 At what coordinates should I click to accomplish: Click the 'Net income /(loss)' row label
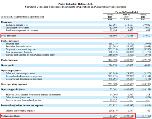pyautogui.click(x=10, y=116)
